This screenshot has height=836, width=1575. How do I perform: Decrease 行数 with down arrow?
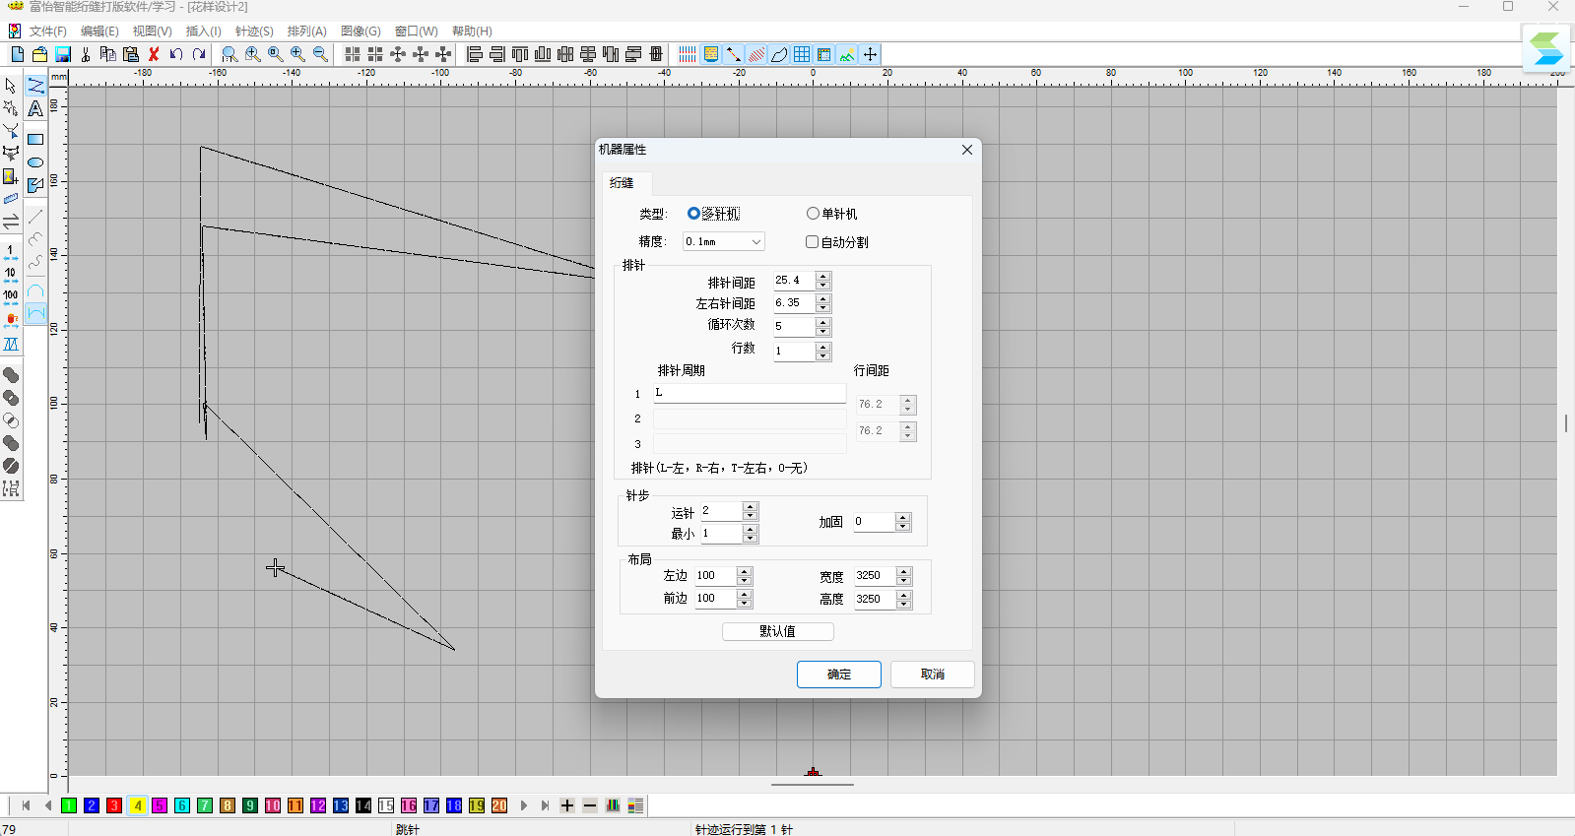(x=823, y=356)
